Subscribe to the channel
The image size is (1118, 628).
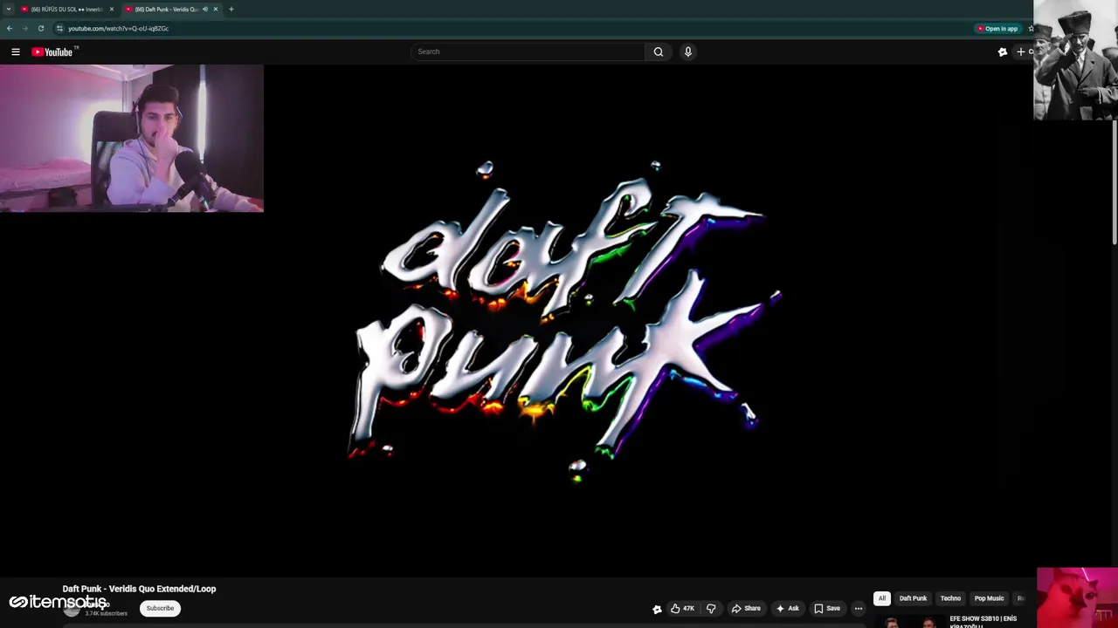(x=160, y=608)
